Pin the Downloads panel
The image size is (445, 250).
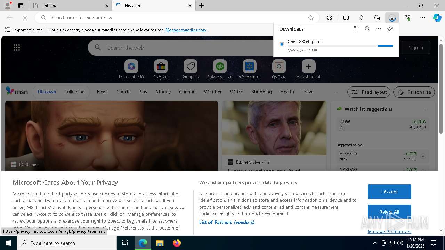pos(390,29)
